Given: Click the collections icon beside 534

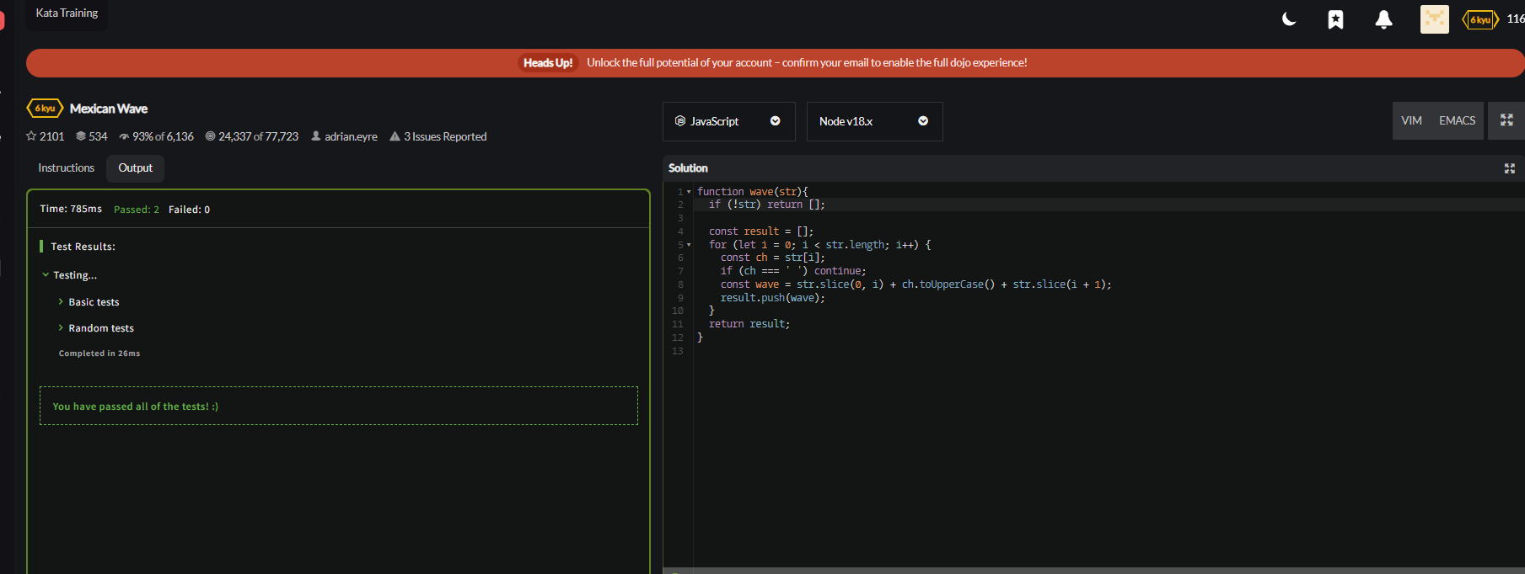Looking at the screenshot, I should [81, 136].
